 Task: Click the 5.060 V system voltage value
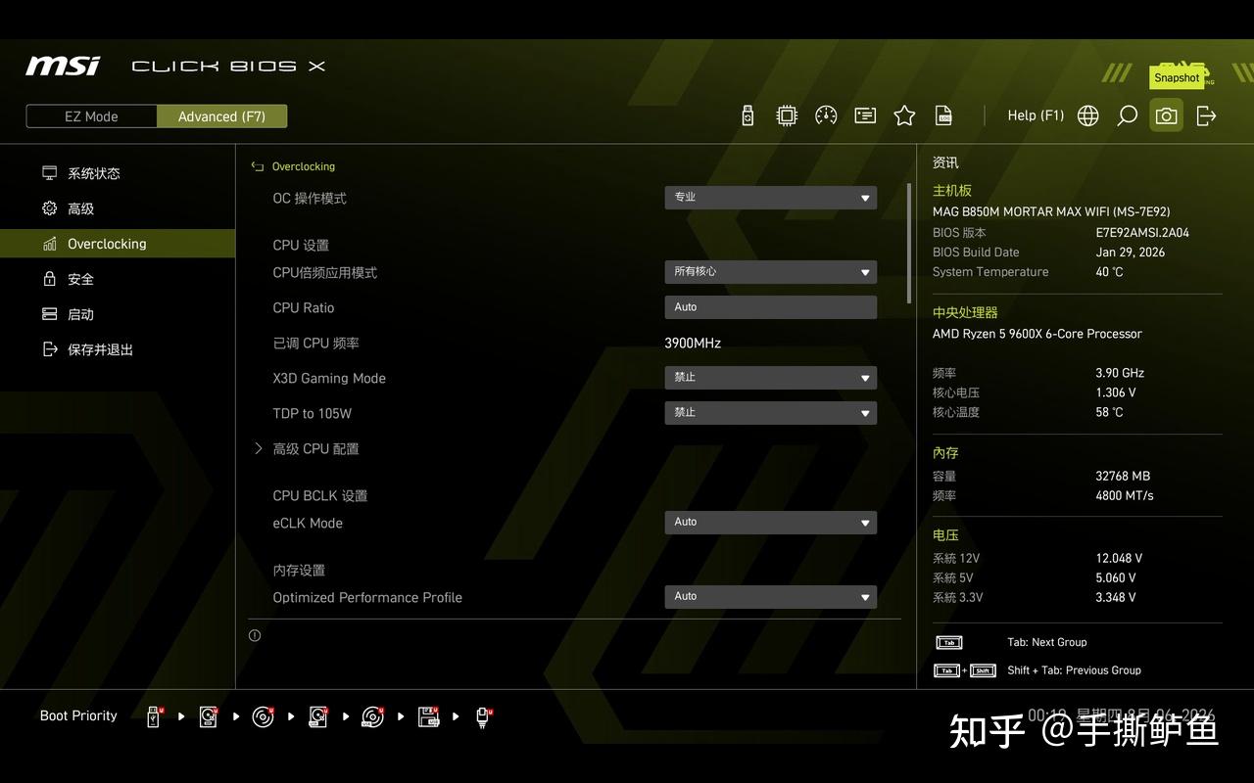click(x=1116, y=578)
